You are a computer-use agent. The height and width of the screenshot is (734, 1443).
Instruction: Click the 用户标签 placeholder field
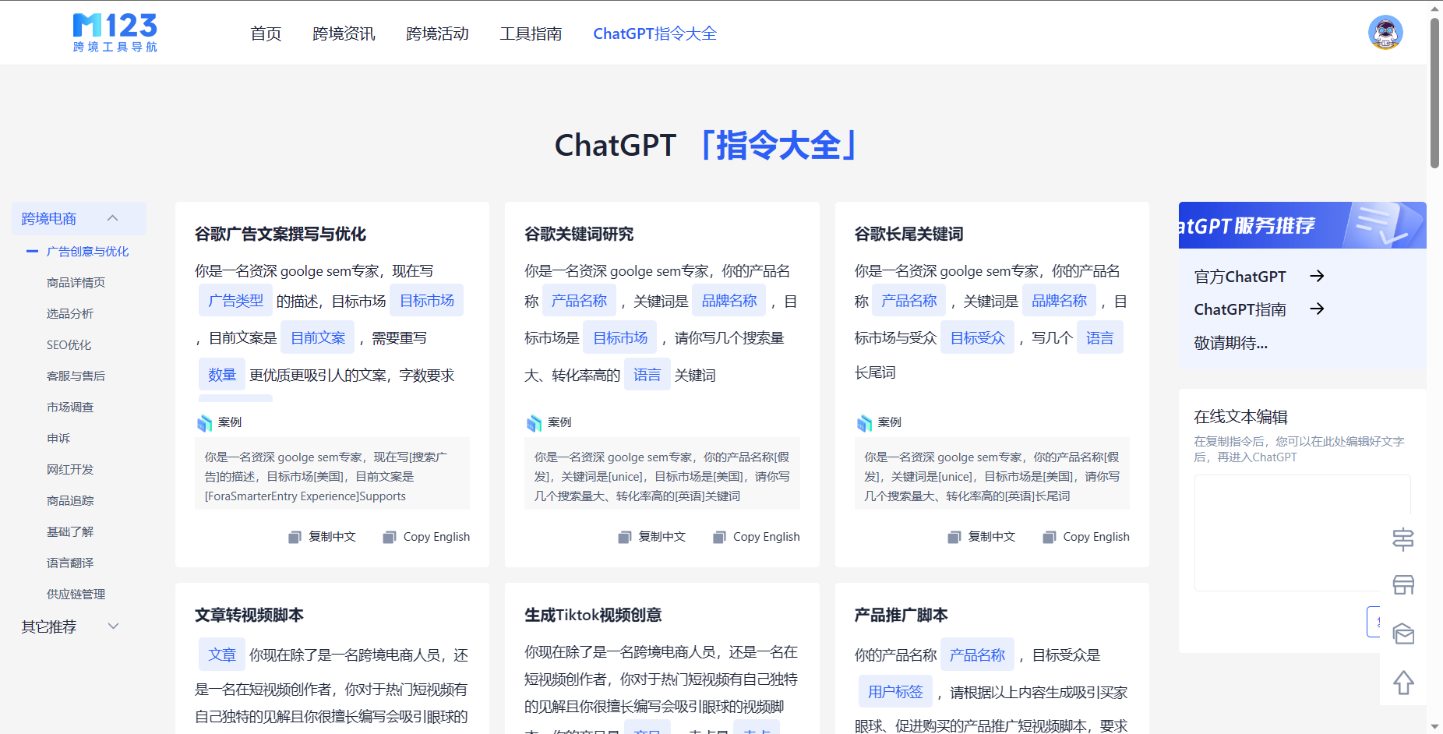coord(895,691)
